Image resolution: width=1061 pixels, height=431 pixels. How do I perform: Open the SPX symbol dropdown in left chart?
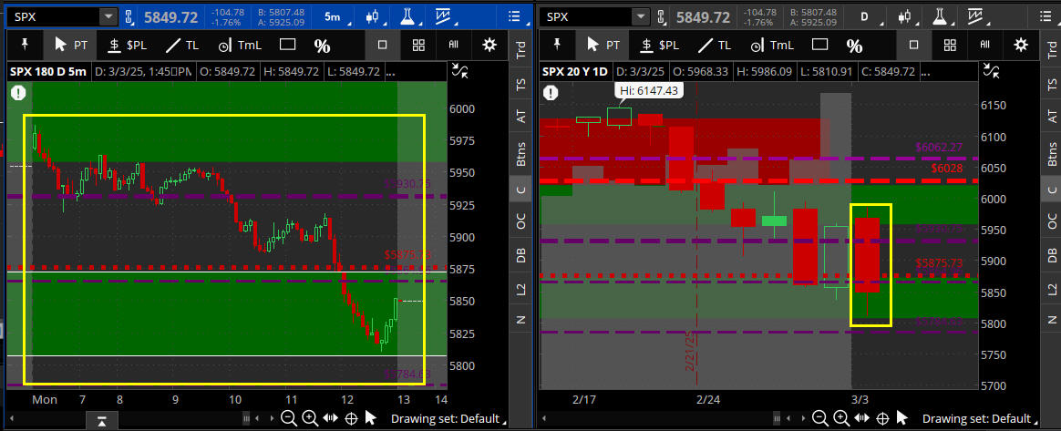(108, 16)
